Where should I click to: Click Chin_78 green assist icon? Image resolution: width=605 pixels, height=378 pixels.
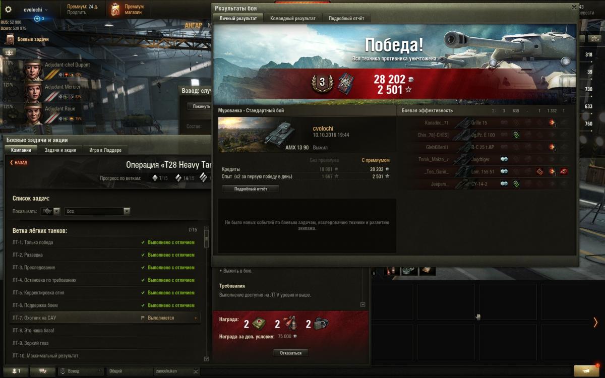point(516,135)
